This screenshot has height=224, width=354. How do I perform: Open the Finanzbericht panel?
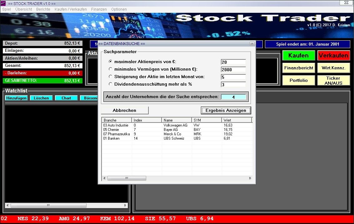point(298,68)
